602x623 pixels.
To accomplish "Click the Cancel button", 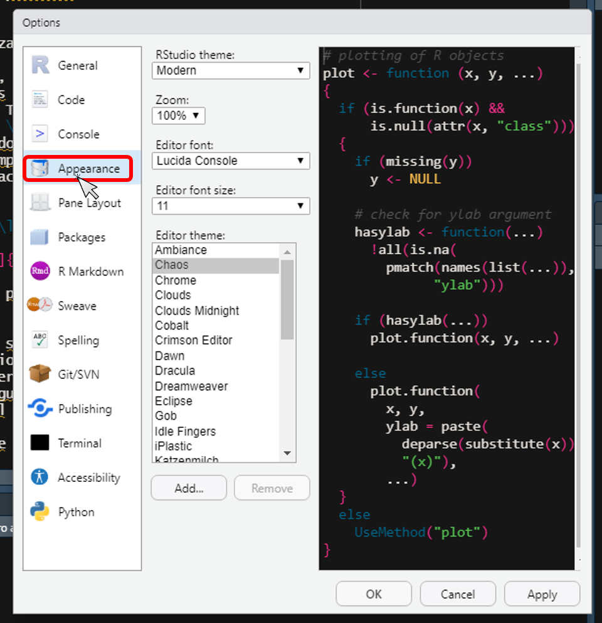I will coord(458,594).
